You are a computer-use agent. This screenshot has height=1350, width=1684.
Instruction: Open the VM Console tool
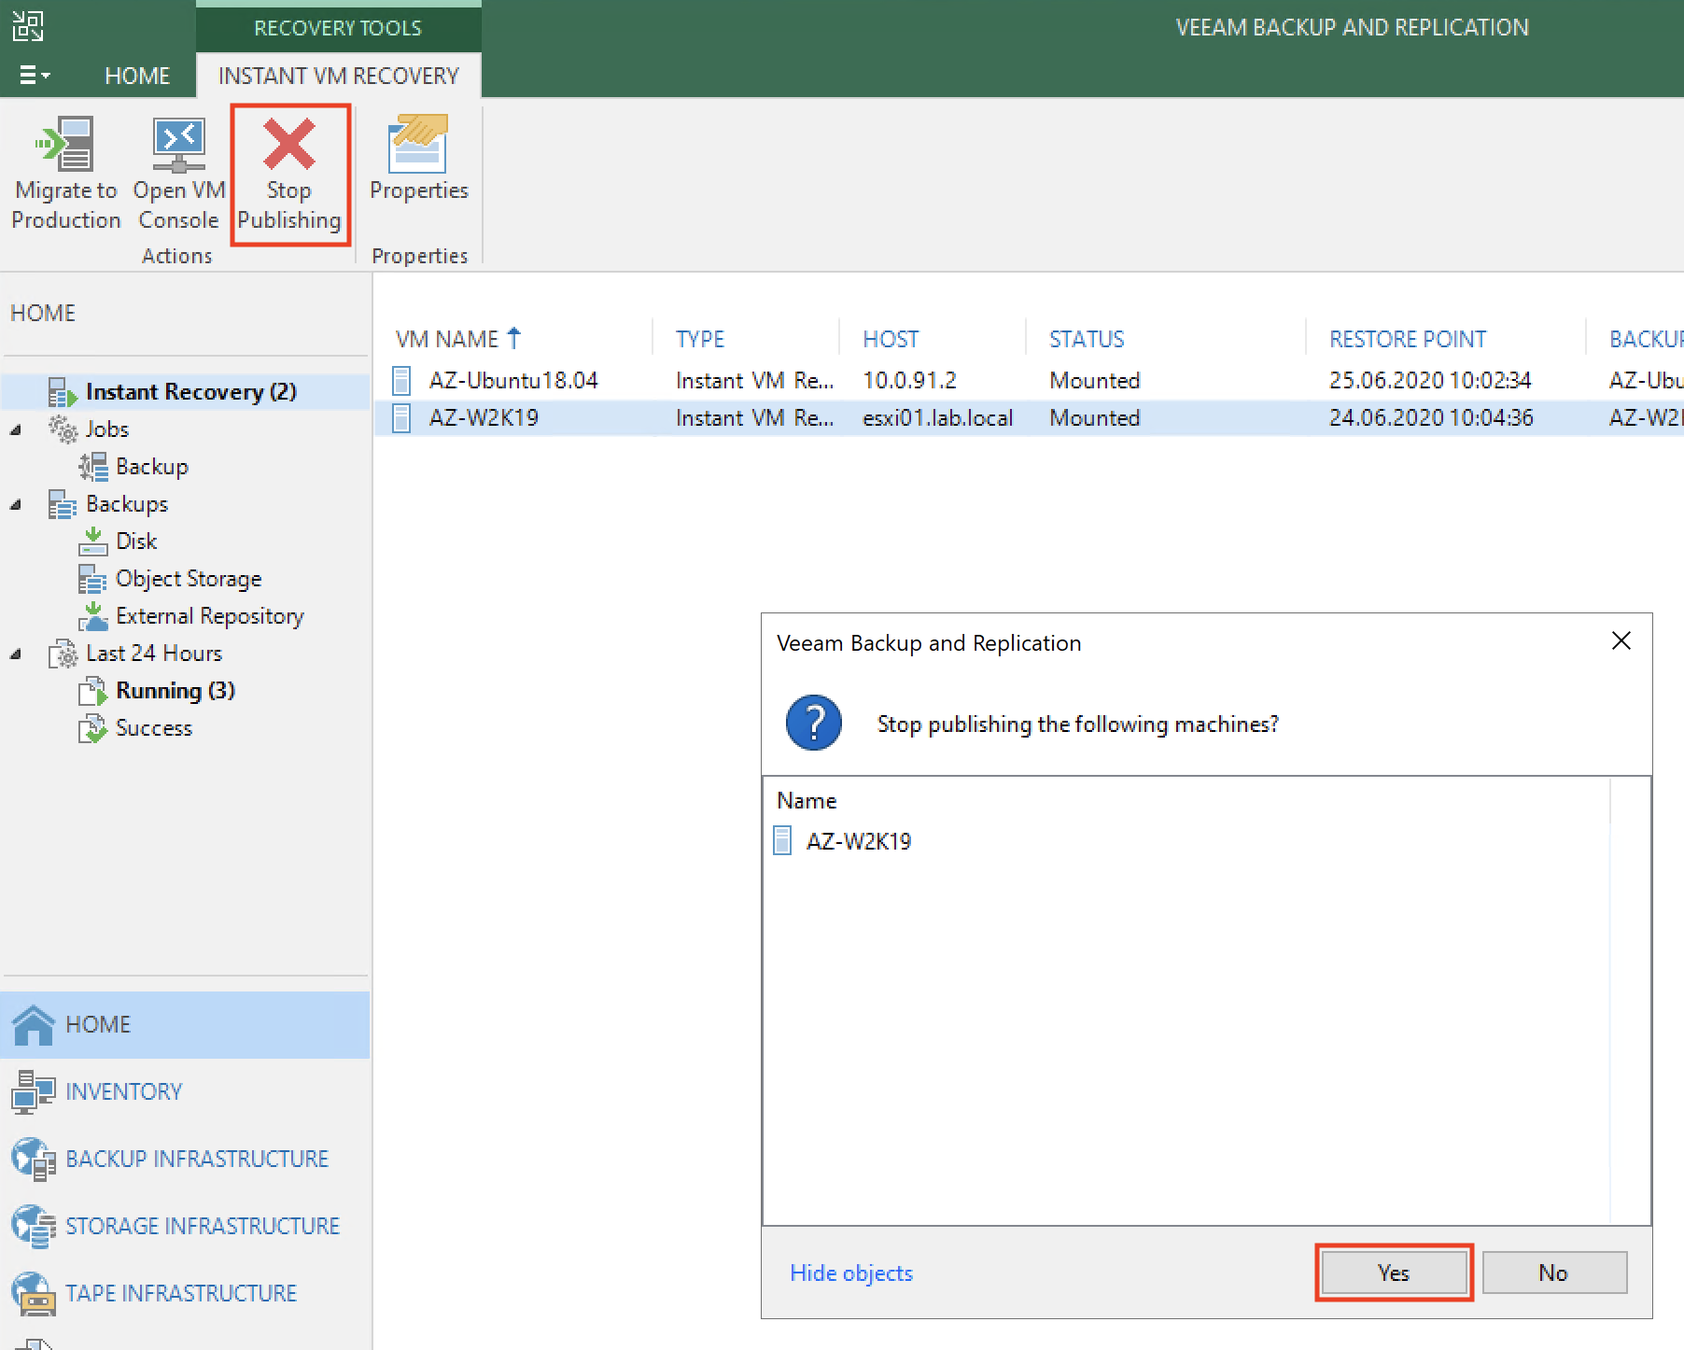point(178,174)
